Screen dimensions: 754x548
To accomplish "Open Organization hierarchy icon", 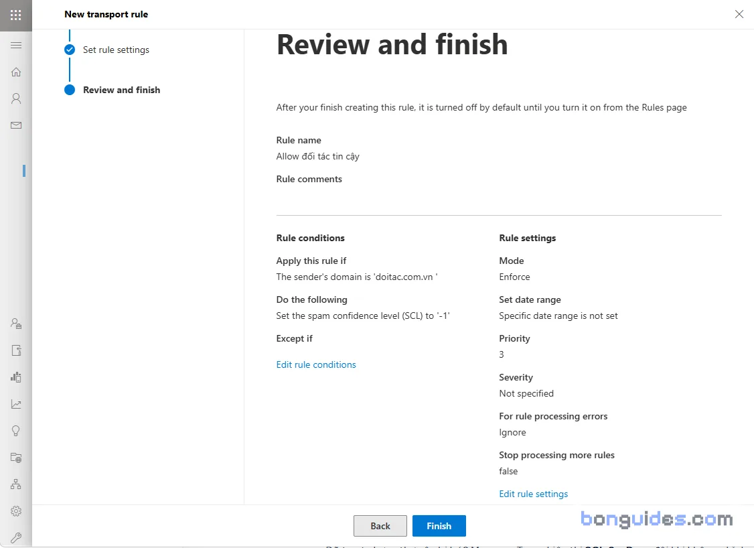I will 16,484.
